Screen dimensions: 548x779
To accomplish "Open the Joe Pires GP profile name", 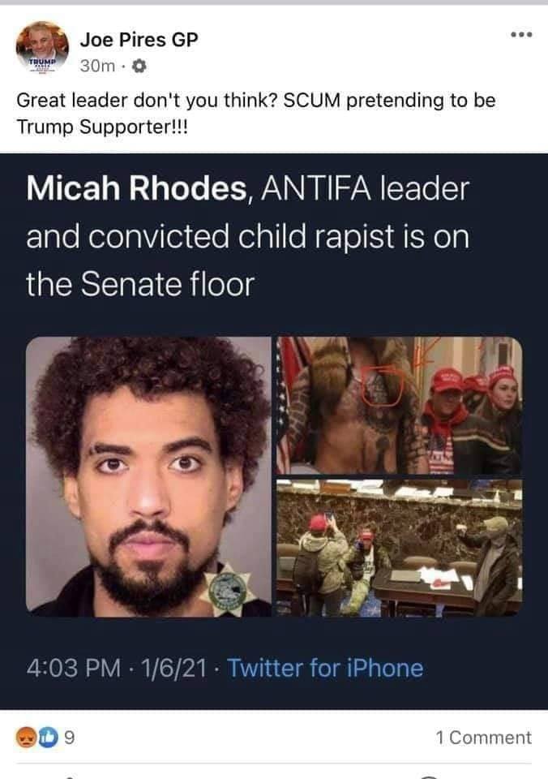I will pos(139,39).
